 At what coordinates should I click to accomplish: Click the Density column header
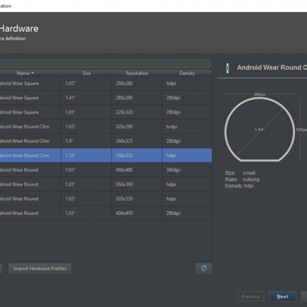pos(187,73)
